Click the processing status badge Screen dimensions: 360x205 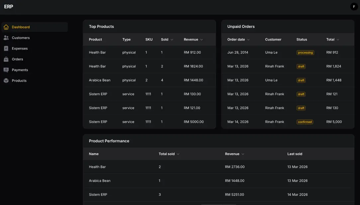click(305, 52)
